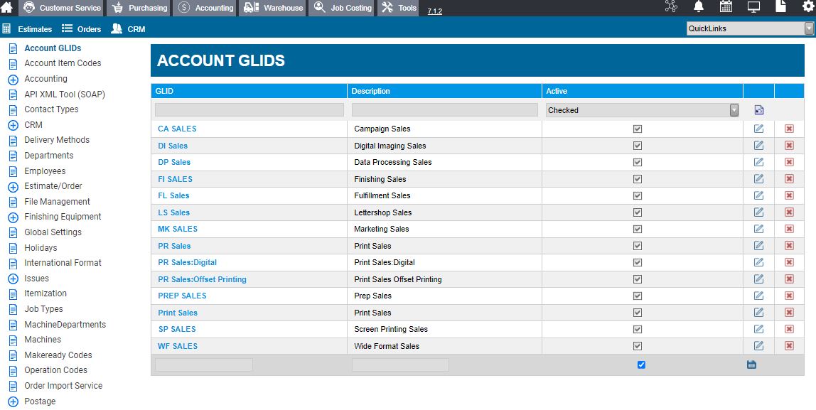The width and height of the screenshot is (816, 410).
Task: Focus the GLID filter field
Action: coord(249,110)
